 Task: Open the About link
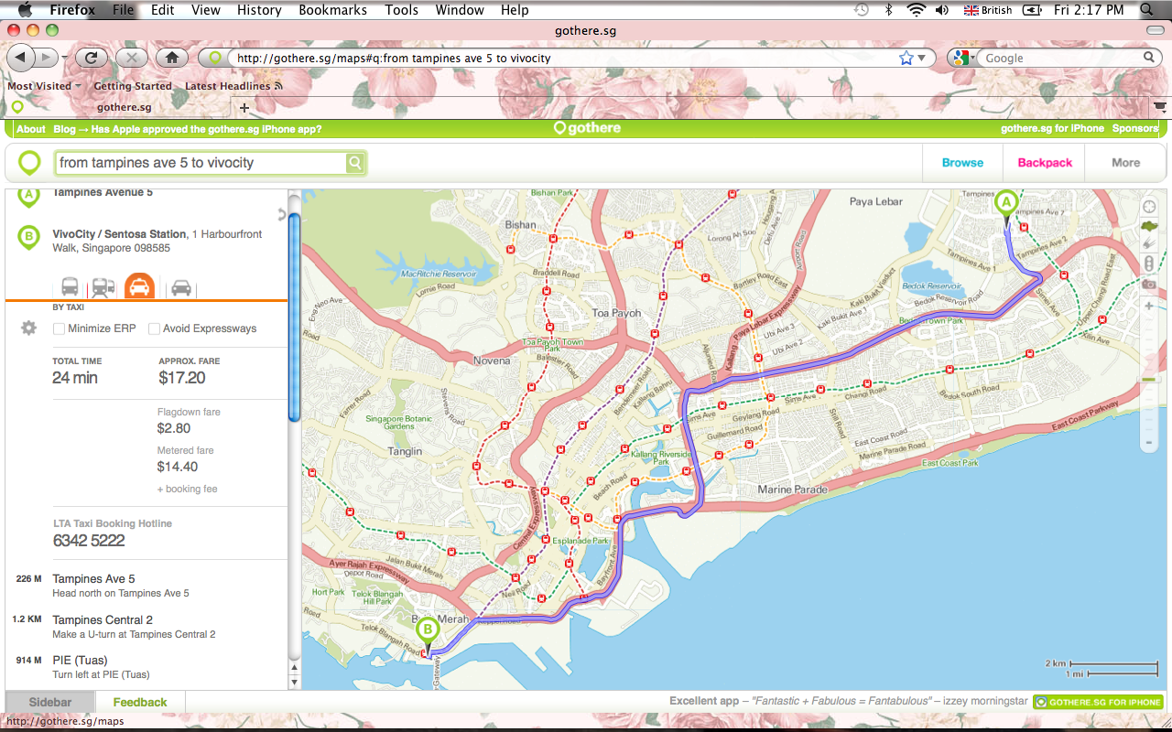[31, 129]
